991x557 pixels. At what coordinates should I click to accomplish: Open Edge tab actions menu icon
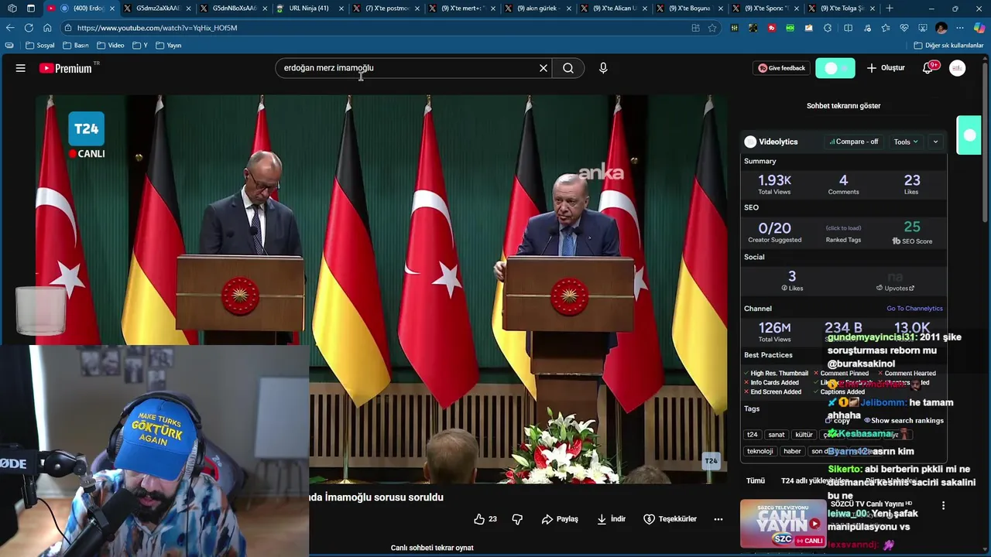31,9
